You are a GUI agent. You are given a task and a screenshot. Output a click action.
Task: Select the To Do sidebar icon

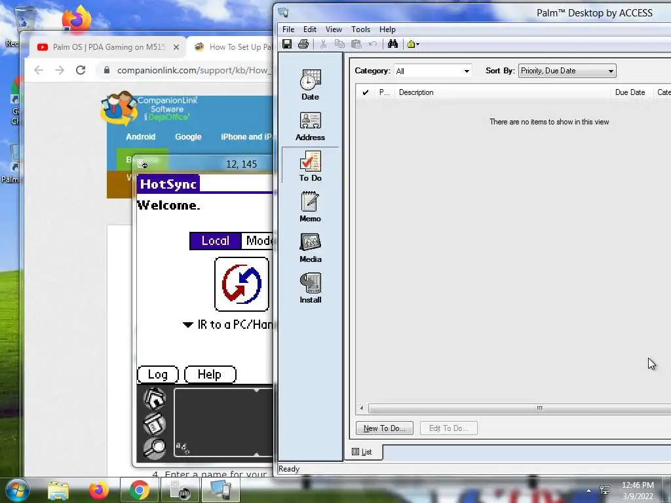(310, 166)
